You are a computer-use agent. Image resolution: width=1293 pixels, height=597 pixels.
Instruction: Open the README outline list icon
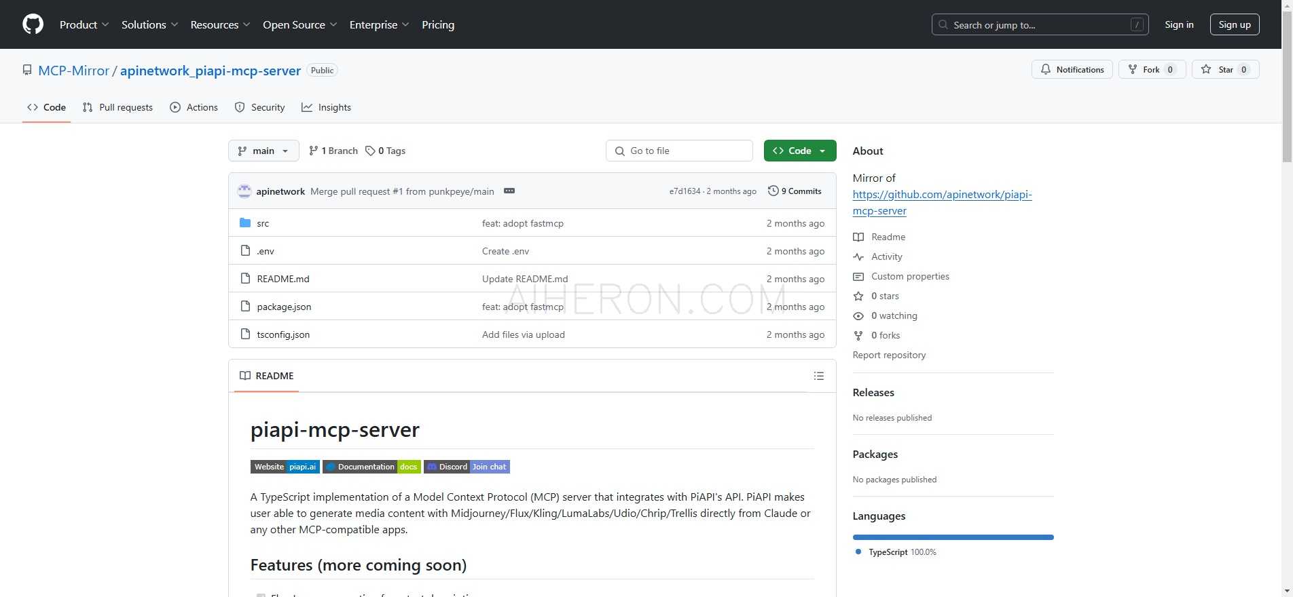point(819,376)
